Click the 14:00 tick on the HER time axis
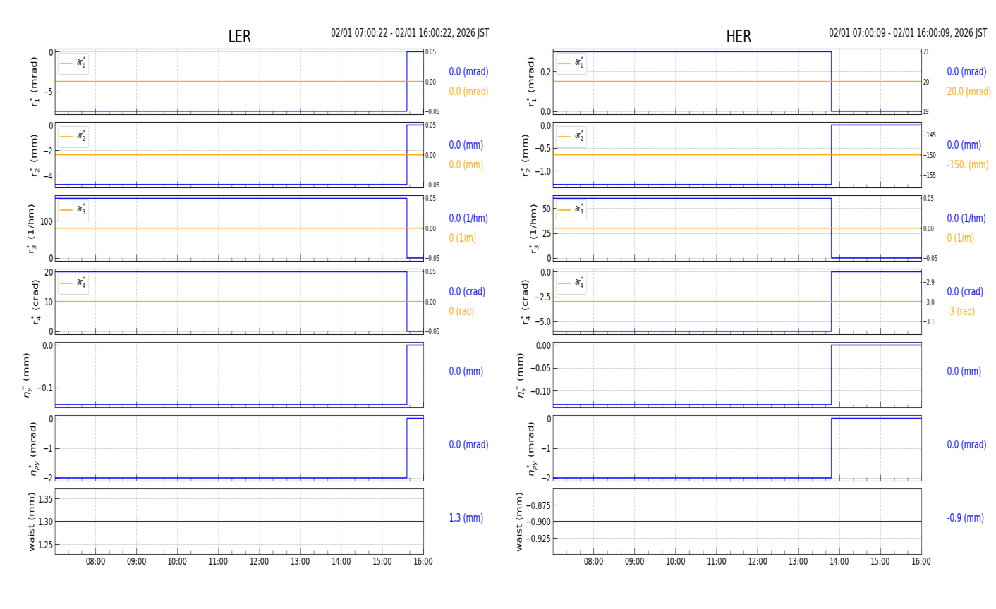Screen dimensions: 996x609 [x=839, y=562]
